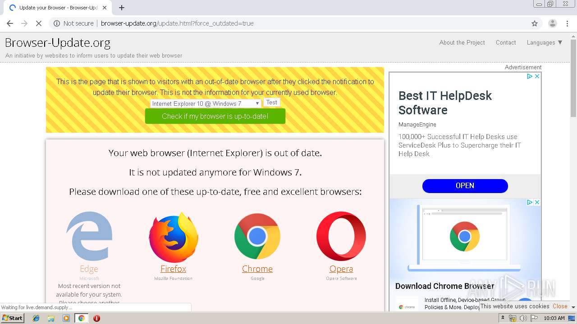Click Check if my browser is up-to-date
Viewport: 577px width, 324px height.
pos(215,116)
